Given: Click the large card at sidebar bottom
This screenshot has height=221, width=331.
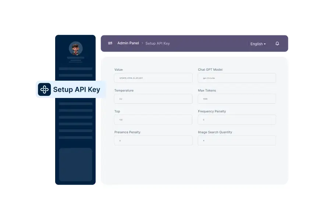Looking at the screenshot, I should pos(75,165).
